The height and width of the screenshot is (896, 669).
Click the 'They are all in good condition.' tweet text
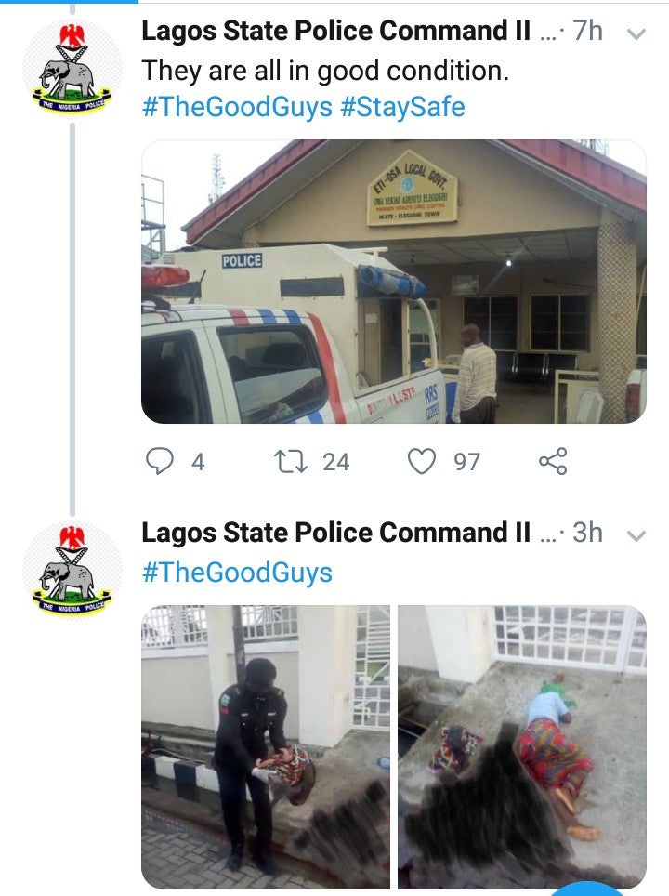(x=325, y=71)
